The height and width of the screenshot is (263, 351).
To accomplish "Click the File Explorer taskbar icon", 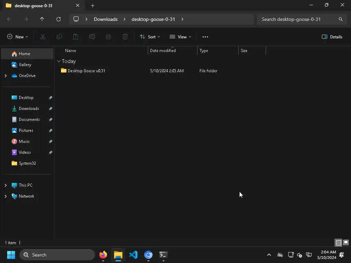I will point(118,255).
